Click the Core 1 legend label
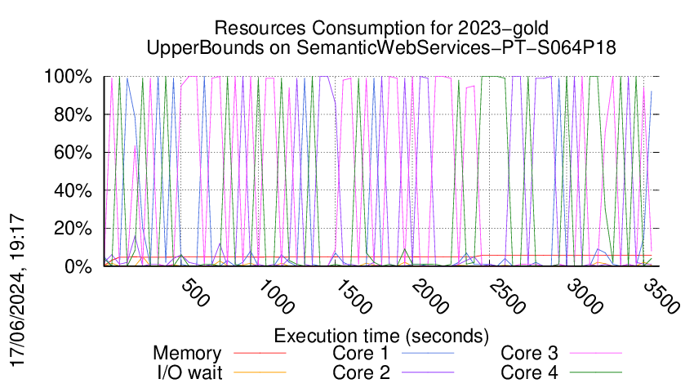 360,354
